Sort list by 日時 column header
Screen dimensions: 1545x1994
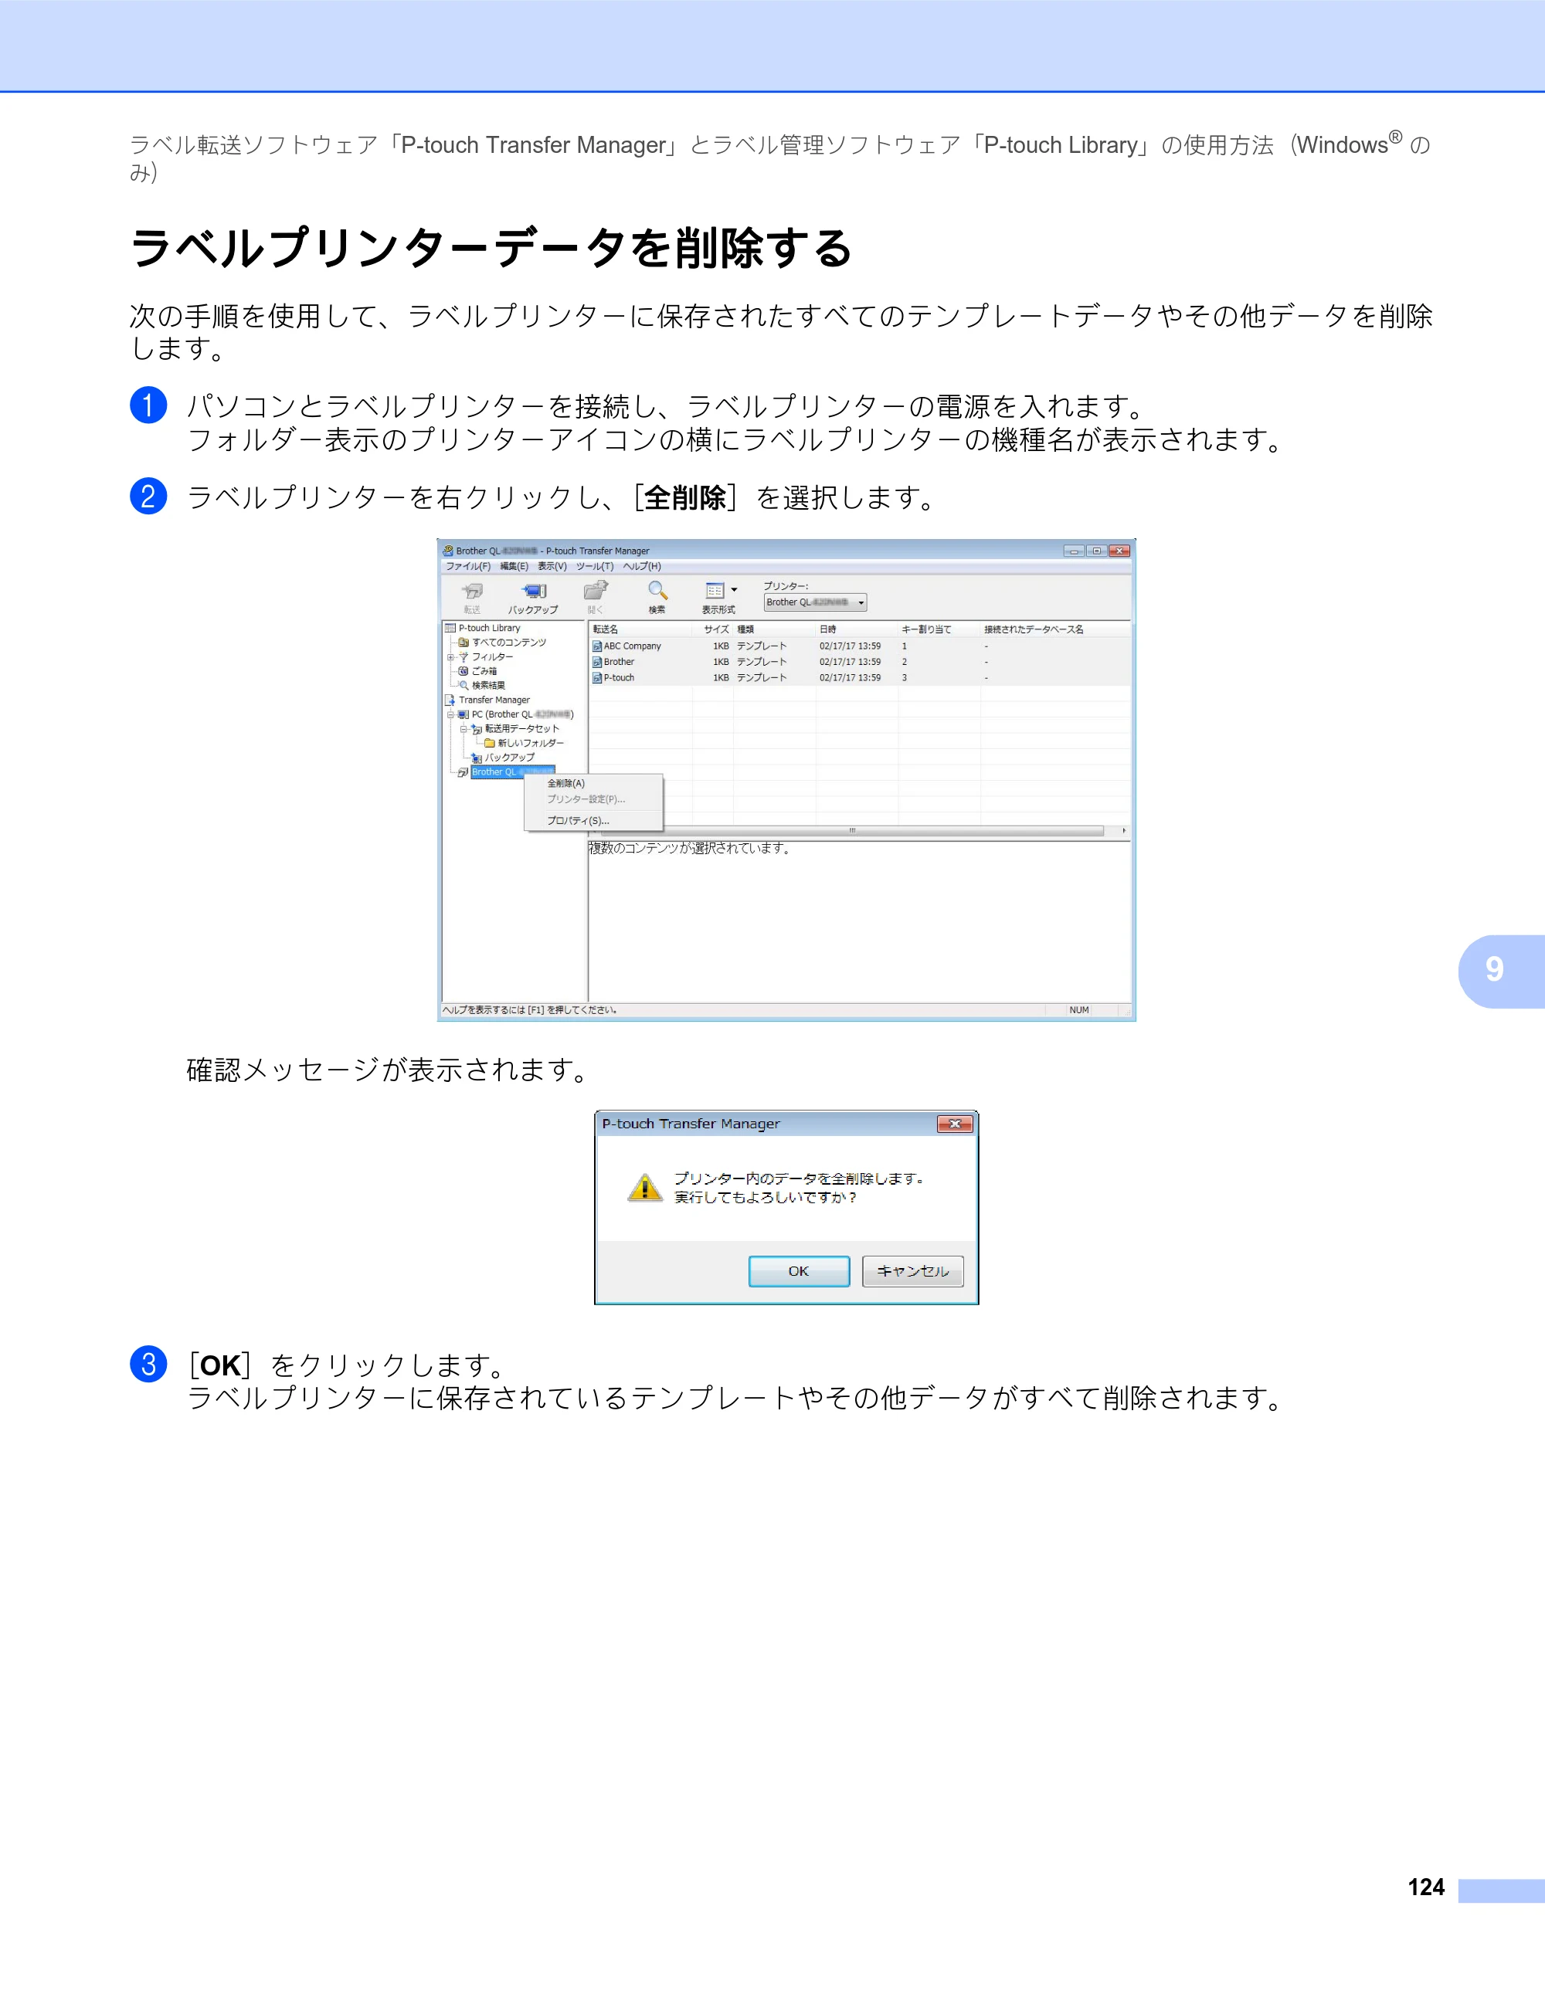pos(857,629)
